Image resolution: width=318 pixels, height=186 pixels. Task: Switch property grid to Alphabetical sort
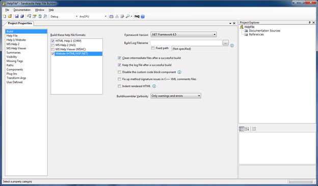click(247, 129)
